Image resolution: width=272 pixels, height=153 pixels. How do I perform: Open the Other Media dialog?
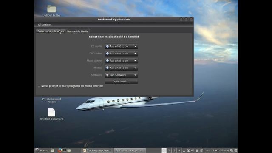[x=122, y=82]
